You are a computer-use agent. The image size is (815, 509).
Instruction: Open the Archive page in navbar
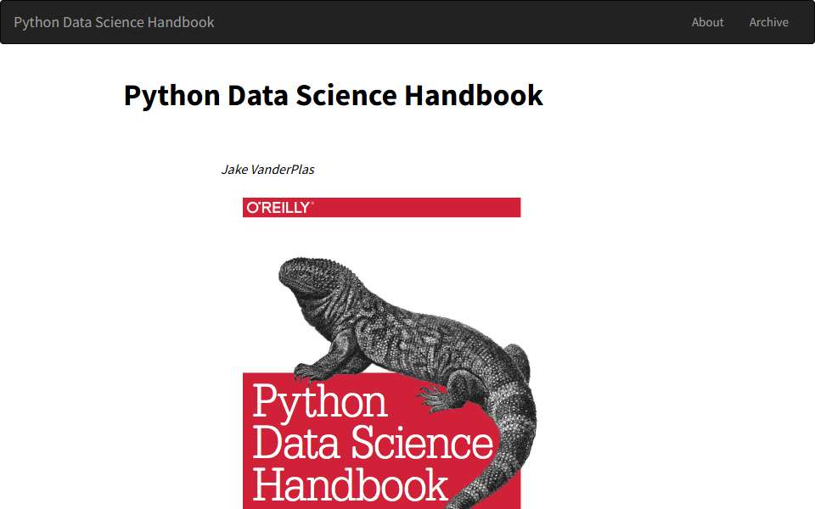click(x=769, y=22)
